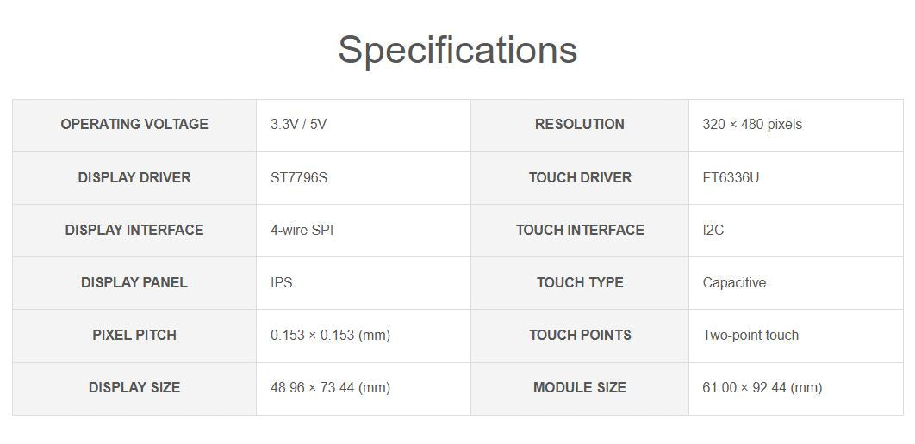
Task: Click the Specifications heading
Action: point(457,50)
